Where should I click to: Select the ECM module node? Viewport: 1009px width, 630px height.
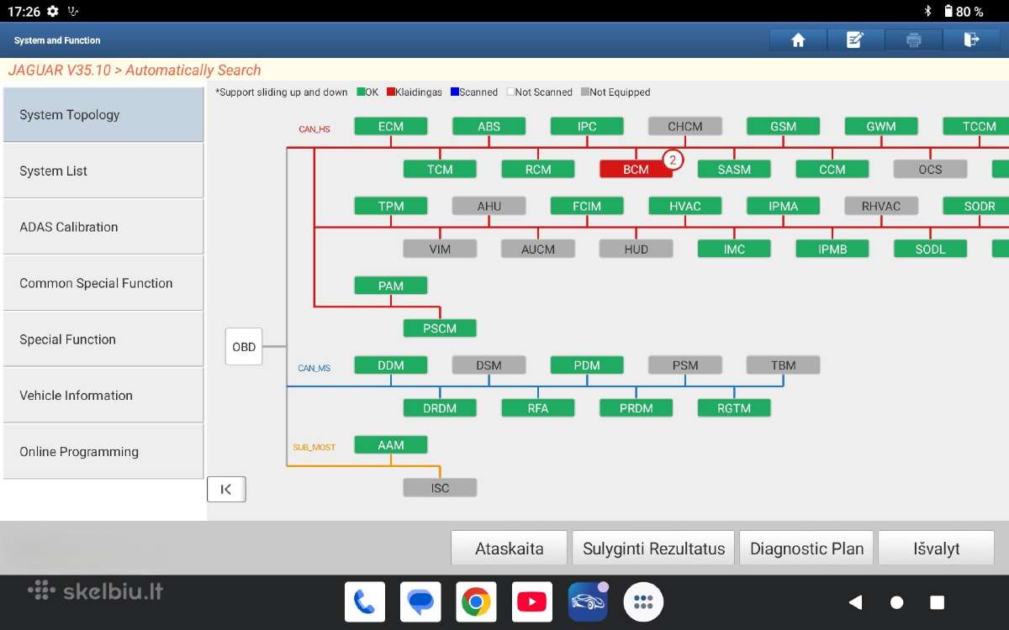pyautogui.click(x=391, y=126)
